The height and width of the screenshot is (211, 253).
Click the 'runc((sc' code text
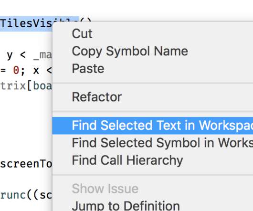click(26, 195)
